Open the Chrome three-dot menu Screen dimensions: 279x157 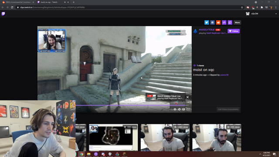click(x=276, y=7)
